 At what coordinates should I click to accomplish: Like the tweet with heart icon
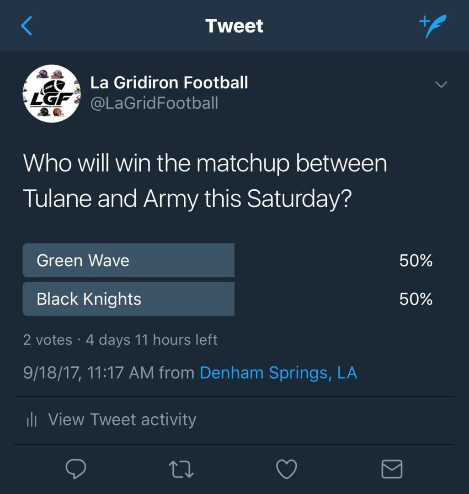click(287, 469)
